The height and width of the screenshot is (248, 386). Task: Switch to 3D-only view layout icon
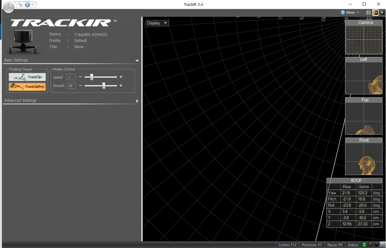pyautogui.click(x=382, y=13)
